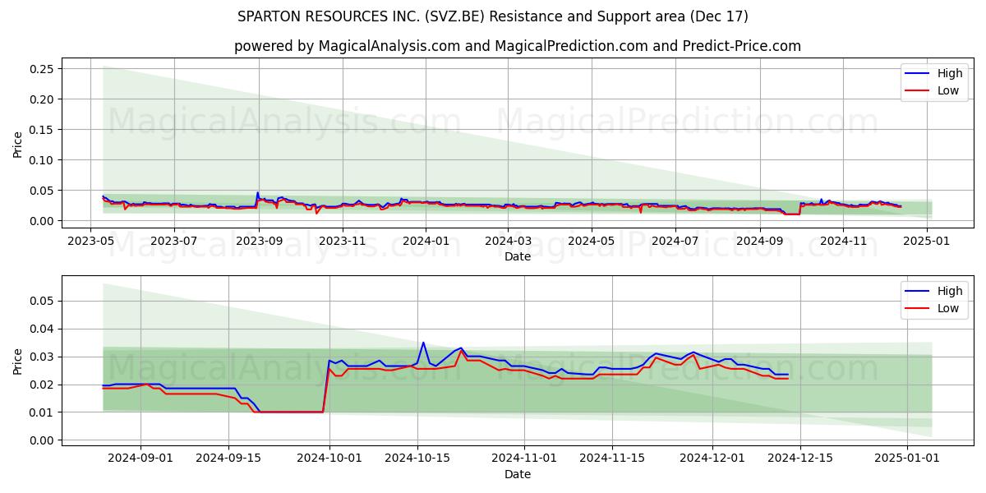Click the 2024-01 tick label on the top chart
This screenshot has width=986, height=493.
click(426, 241)
